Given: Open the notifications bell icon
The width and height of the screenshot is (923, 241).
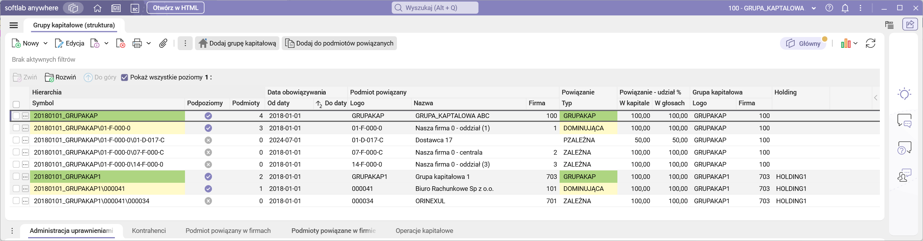Looking at the screenshot, I should click(x=845, y=8).
